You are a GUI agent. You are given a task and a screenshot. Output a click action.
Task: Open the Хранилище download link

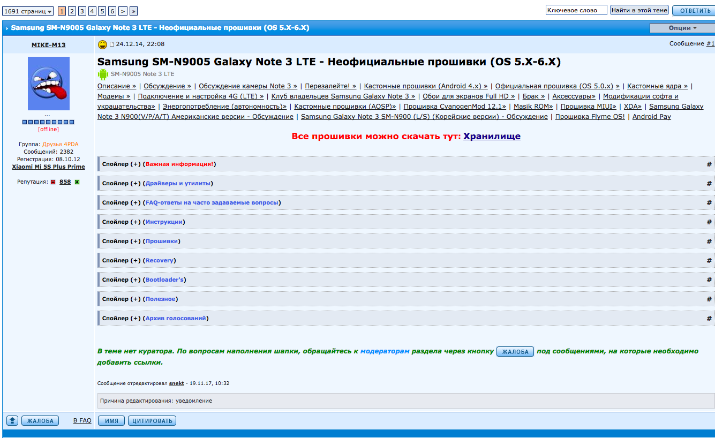(x=492, y=136)
